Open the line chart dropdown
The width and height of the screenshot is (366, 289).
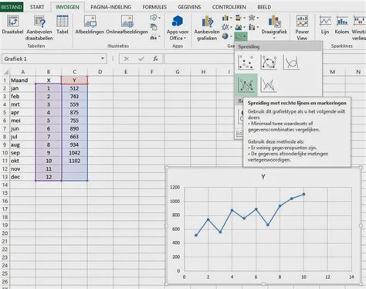tap(227, 27)
